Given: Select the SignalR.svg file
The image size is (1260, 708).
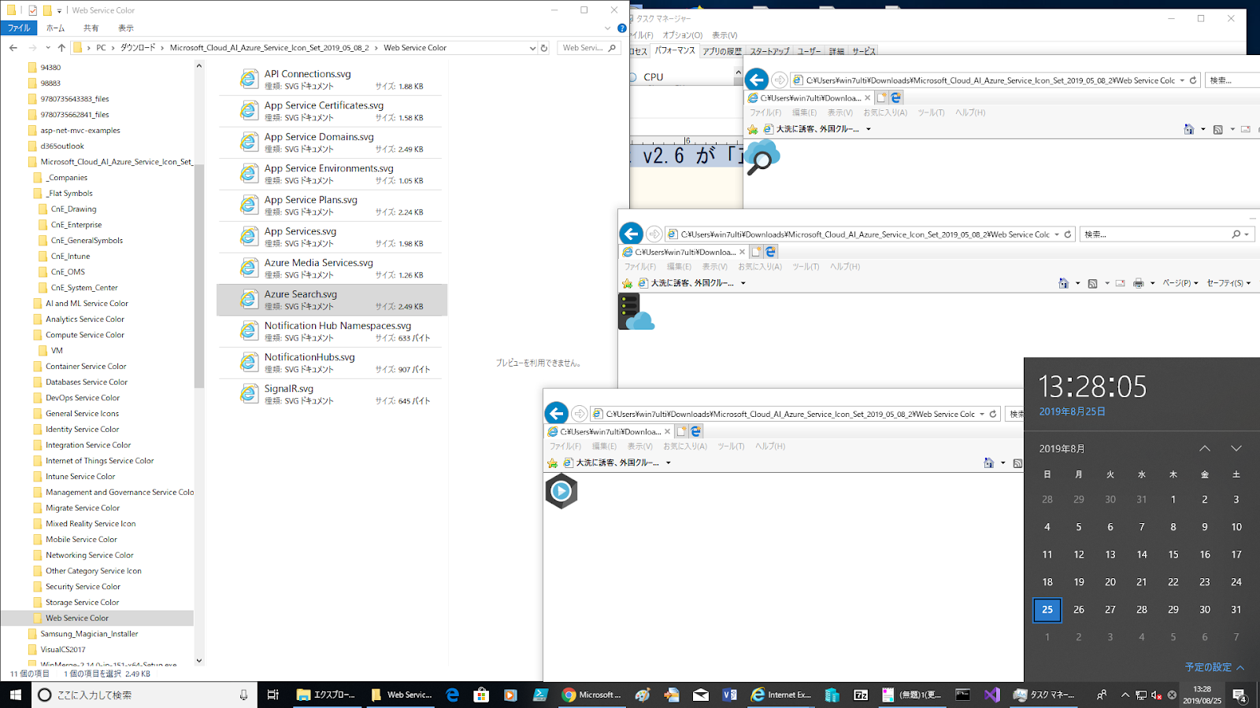Looking at the screenshot, I should (x=332, y=394).
